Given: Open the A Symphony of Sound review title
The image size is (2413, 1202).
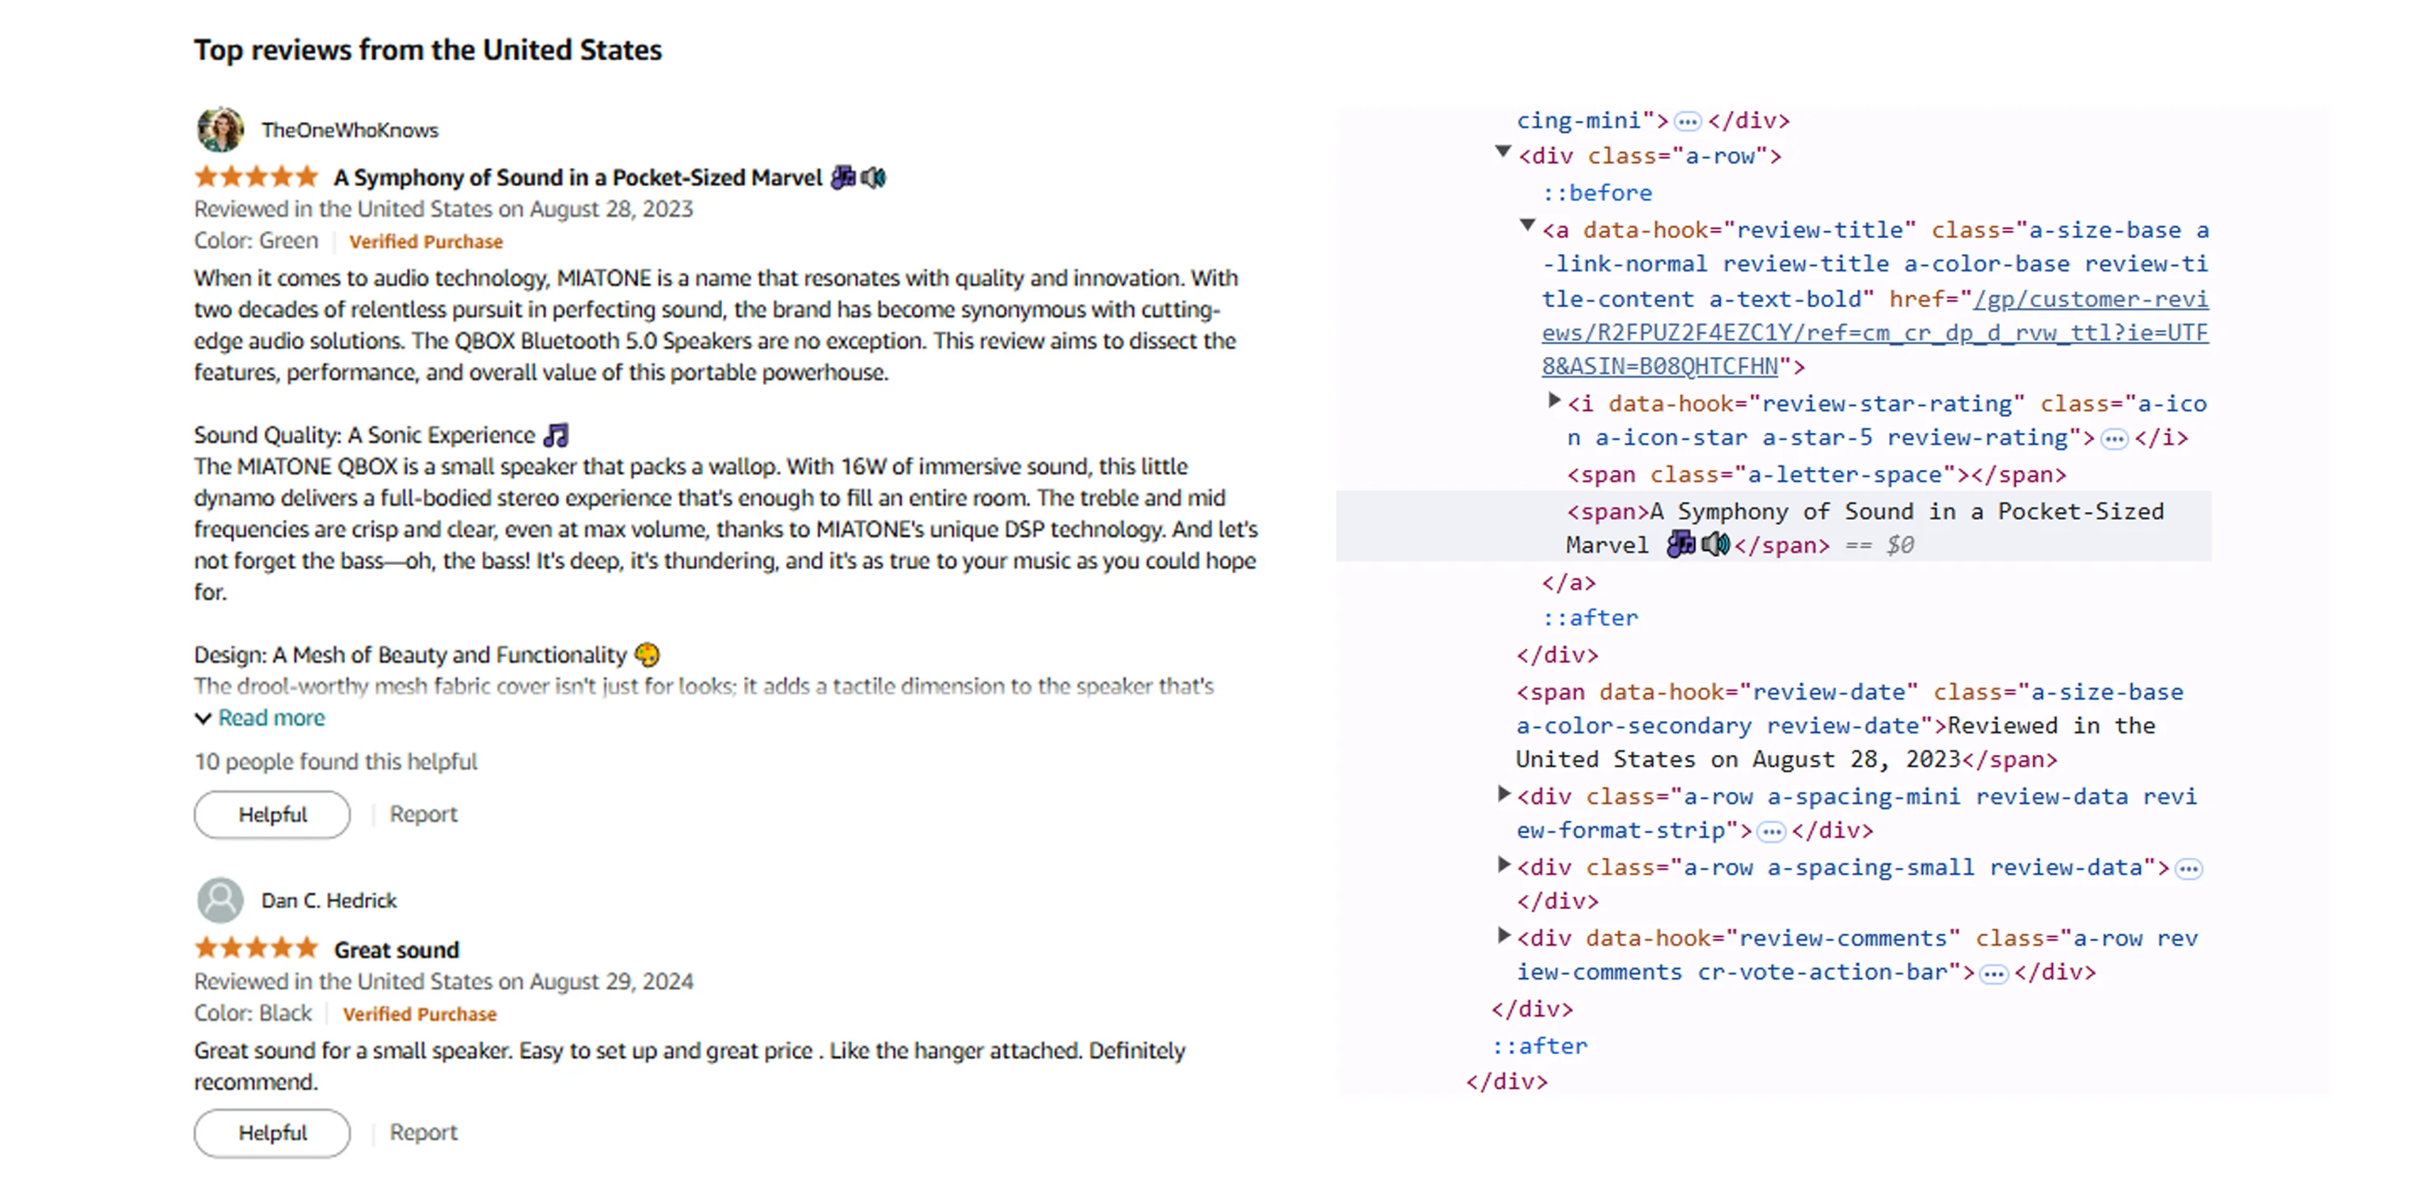Looking at the screenshot, I should [577, 178].
